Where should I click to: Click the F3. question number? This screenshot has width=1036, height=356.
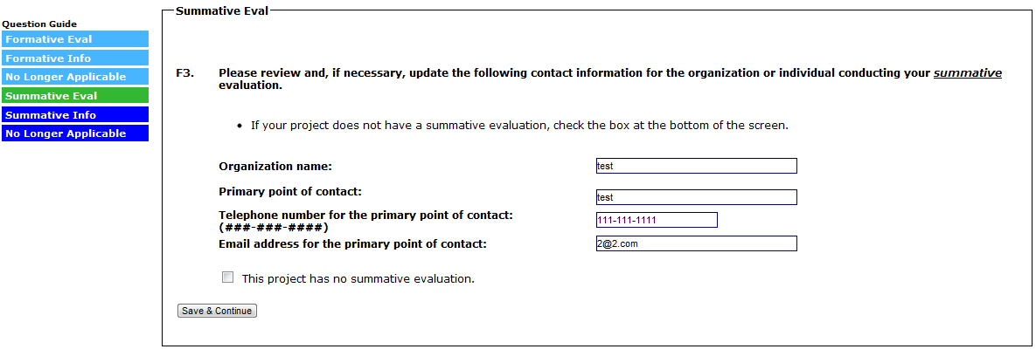coord(184,73)
